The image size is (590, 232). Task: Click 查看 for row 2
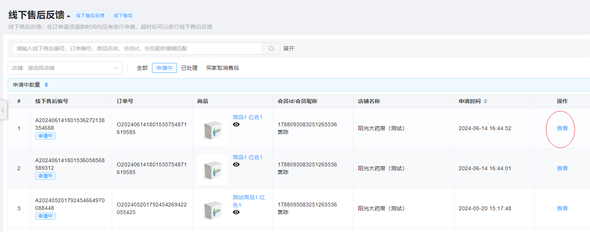pos(562,168)
